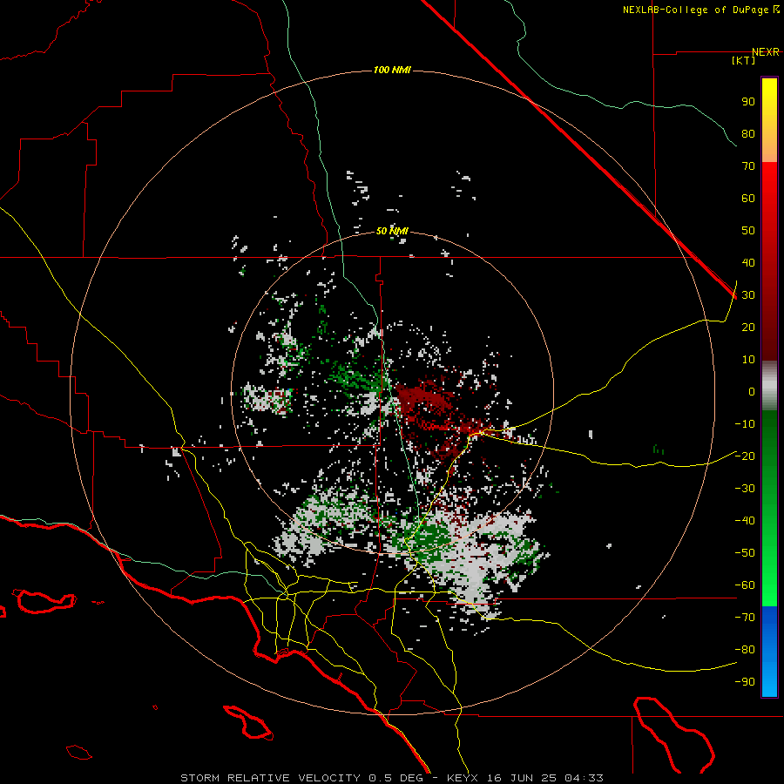Click the -70 scale value
Image resolution: width=784 pixels, height=784 pixels.
point(745,618)
